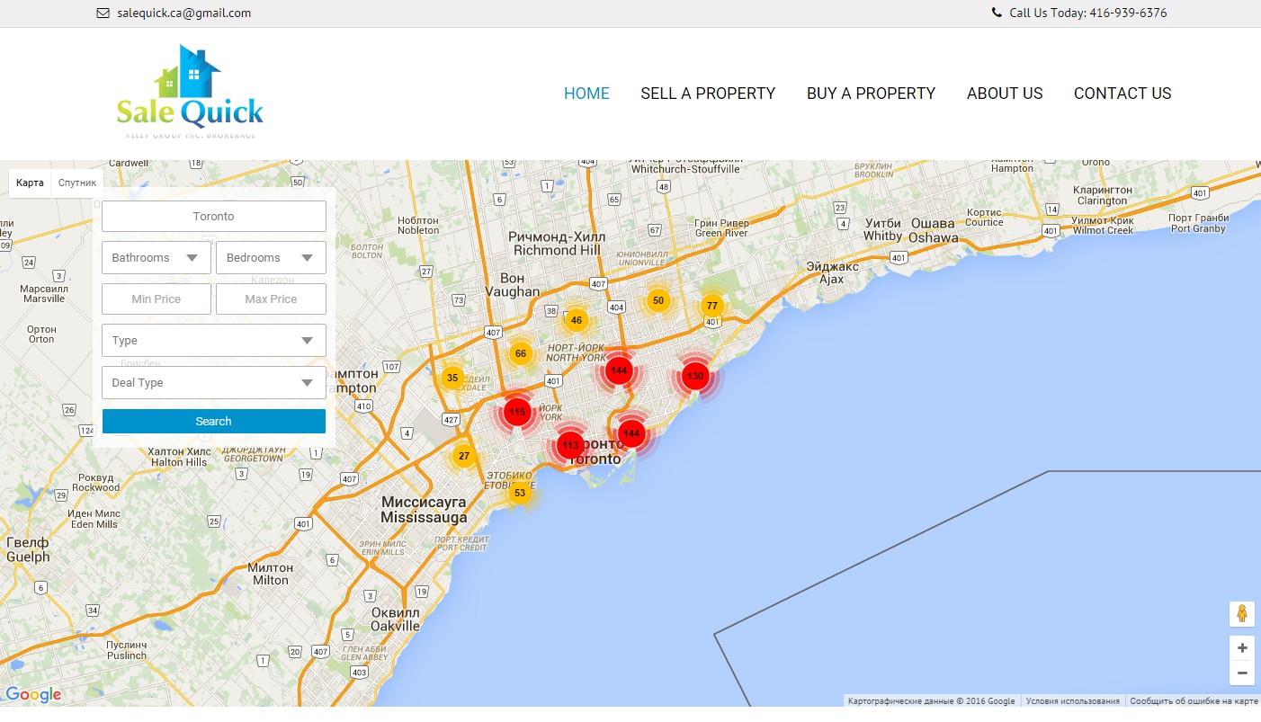
Task: Click the salequick.ca@gmail.com email link
Action: click(184, 13)
